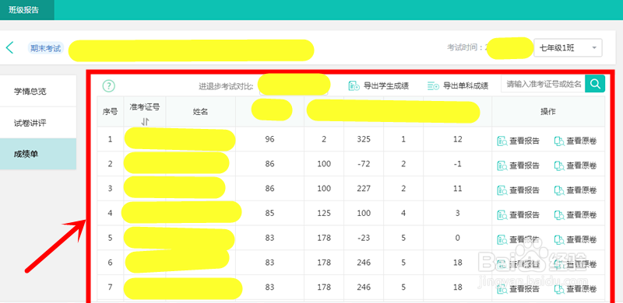Click the score 85 in row 4
The width and height of the screenshot is (623, 303).
(269, 214)
